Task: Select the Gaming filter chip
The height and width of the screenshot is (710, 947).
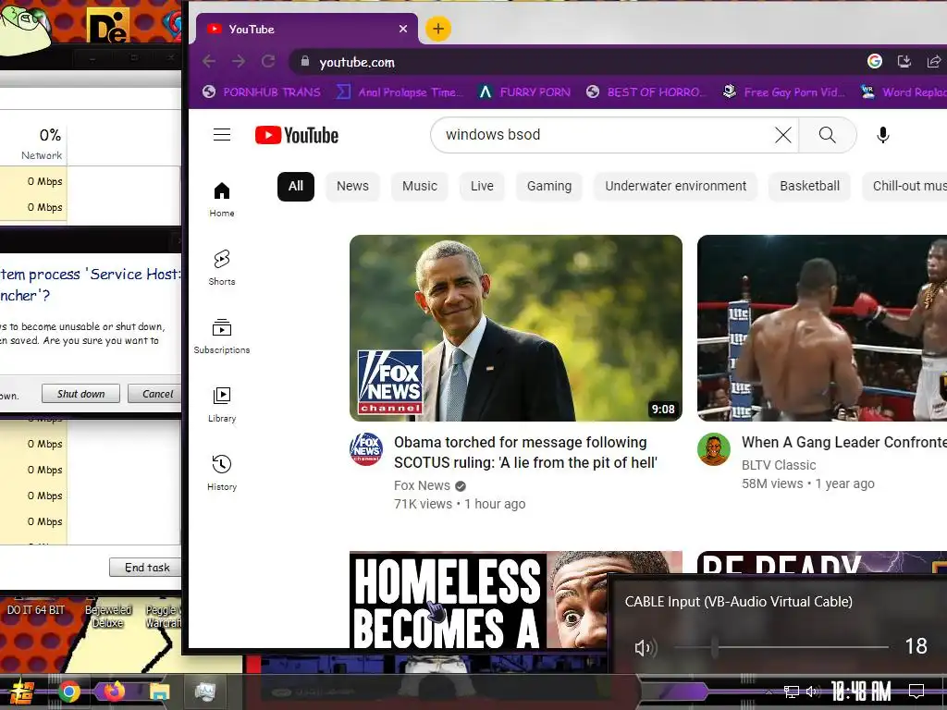Action: pos(549,186)
